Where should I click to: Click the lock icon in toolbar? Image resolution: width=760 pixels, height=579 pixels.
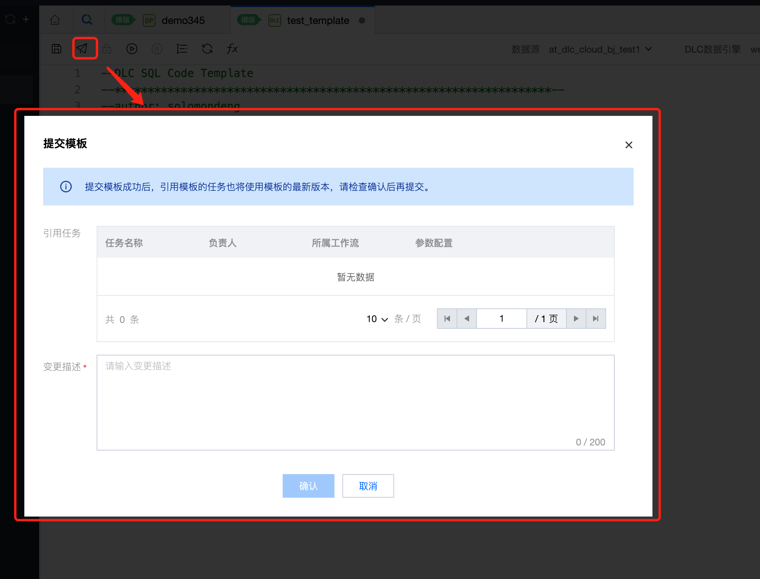pyautogui.click(x=107, y=49)
